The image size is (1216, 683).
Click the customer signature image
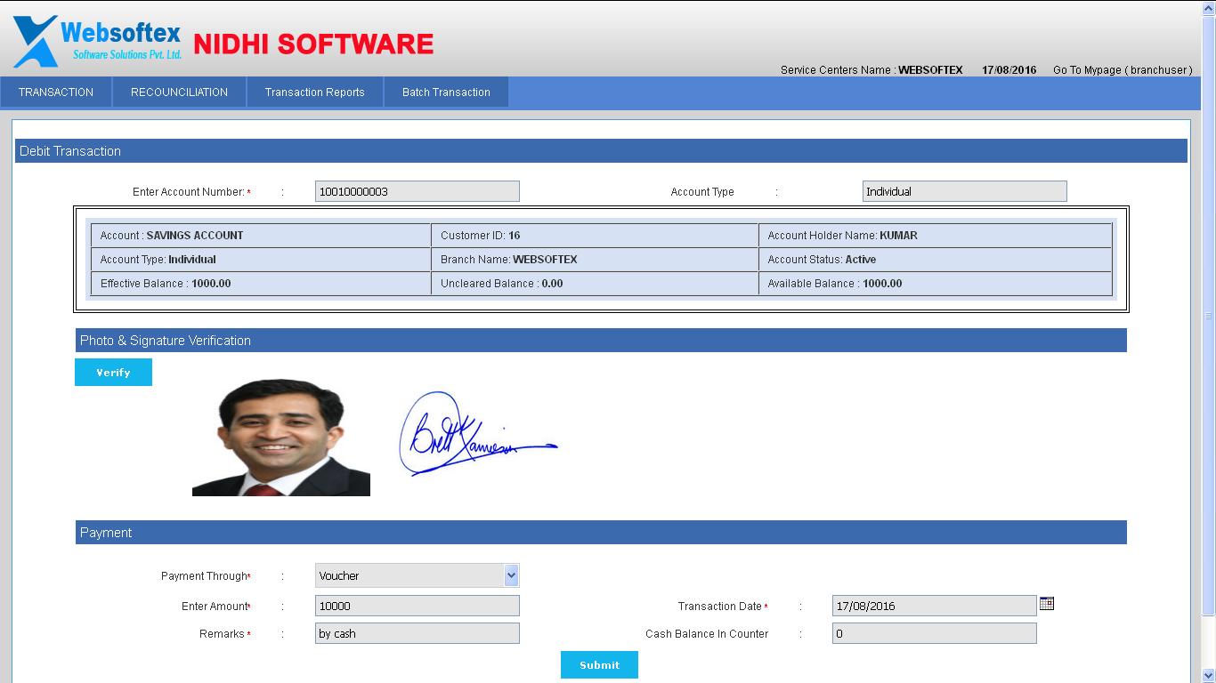(x=476, y=434)
